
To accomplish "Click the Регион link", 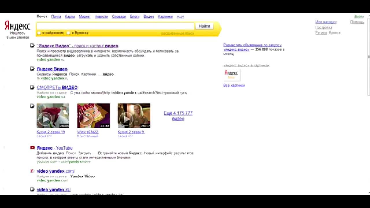I will (321, 33).
